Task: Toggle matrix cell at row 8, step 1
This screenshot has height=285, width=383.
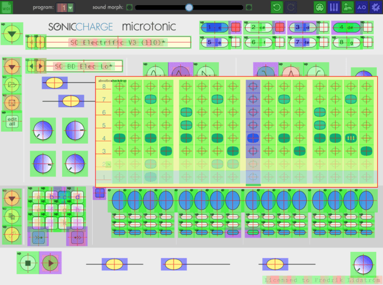Action: pyautogui.click(x=120, y=86)
